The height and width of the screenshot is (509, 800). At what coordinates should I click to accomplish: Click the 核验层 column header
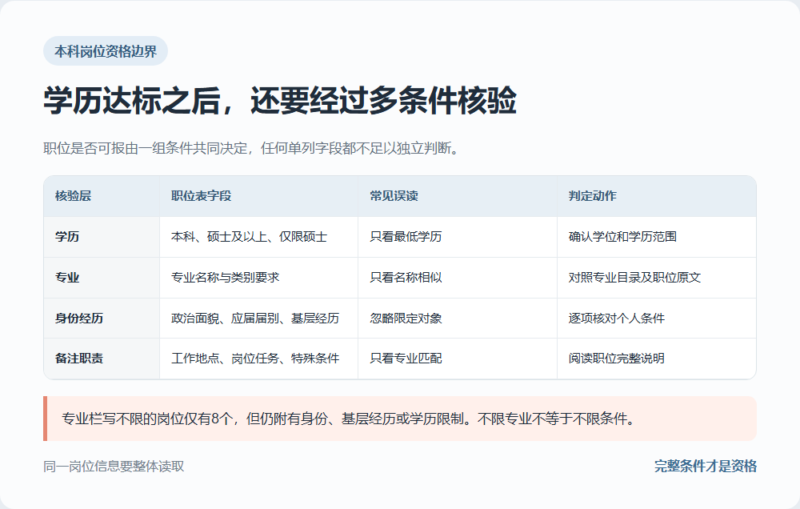point(102,196)
